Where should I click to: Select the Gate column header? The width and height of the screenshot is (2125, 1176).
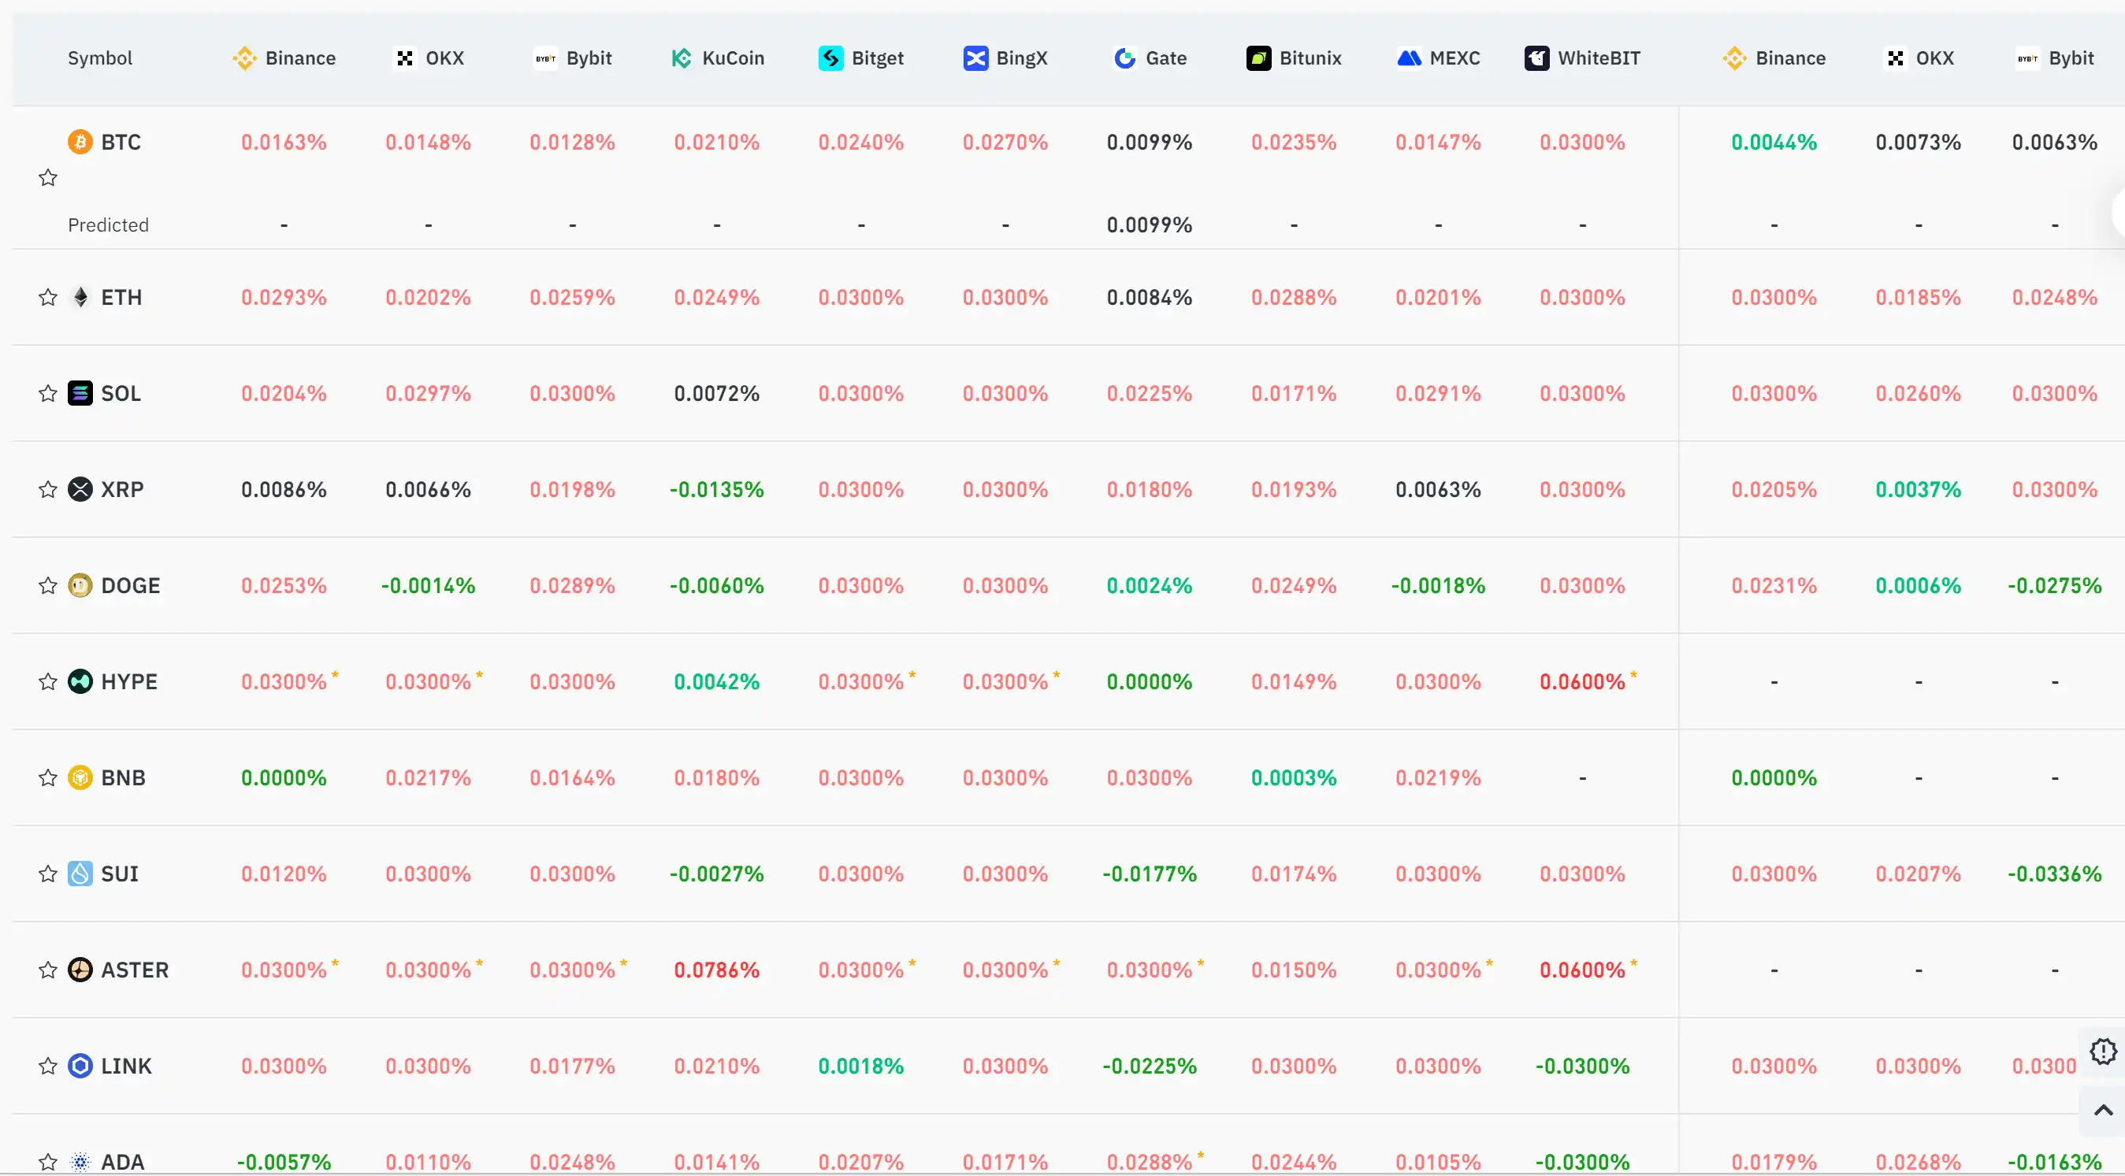point(1150,58)
